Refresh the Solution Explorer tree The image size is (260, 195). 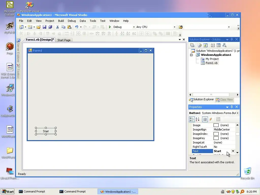click(x=205, y=45)
